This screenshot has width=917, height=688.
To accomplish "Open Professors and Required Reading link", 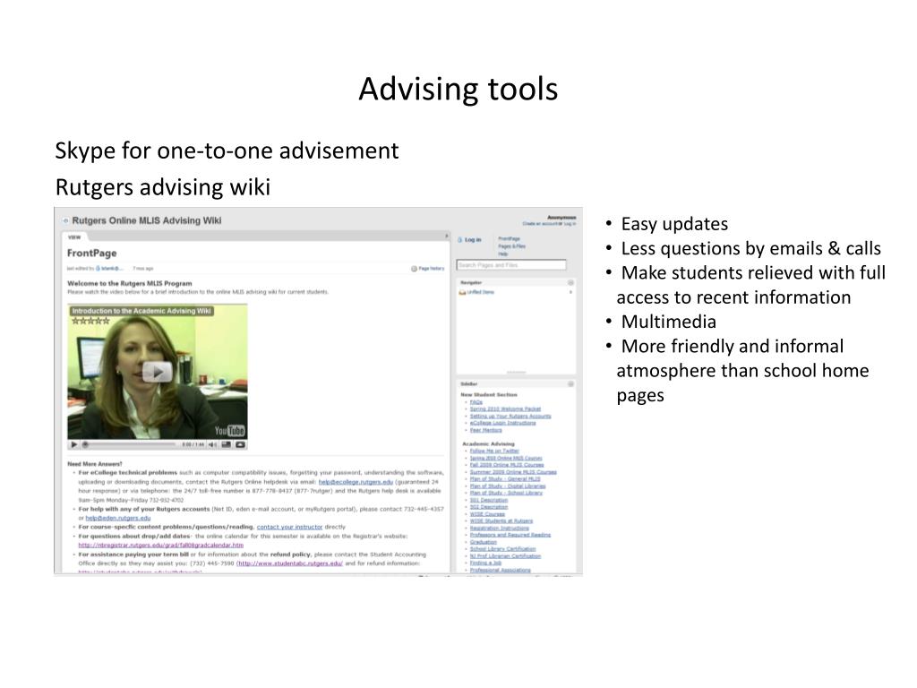I will pyautogui.click(x=510, y=535).
